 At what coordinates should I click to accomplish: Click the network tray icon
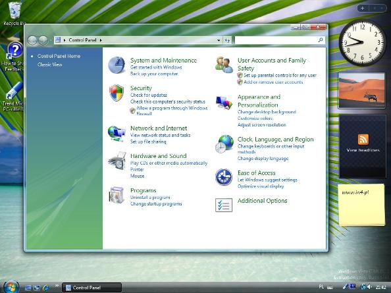363,287
